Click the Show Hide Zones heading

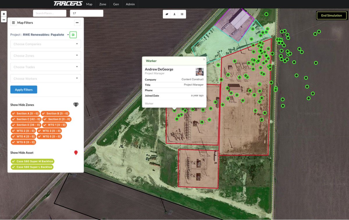pyautogui.click(x=22, y=105)
